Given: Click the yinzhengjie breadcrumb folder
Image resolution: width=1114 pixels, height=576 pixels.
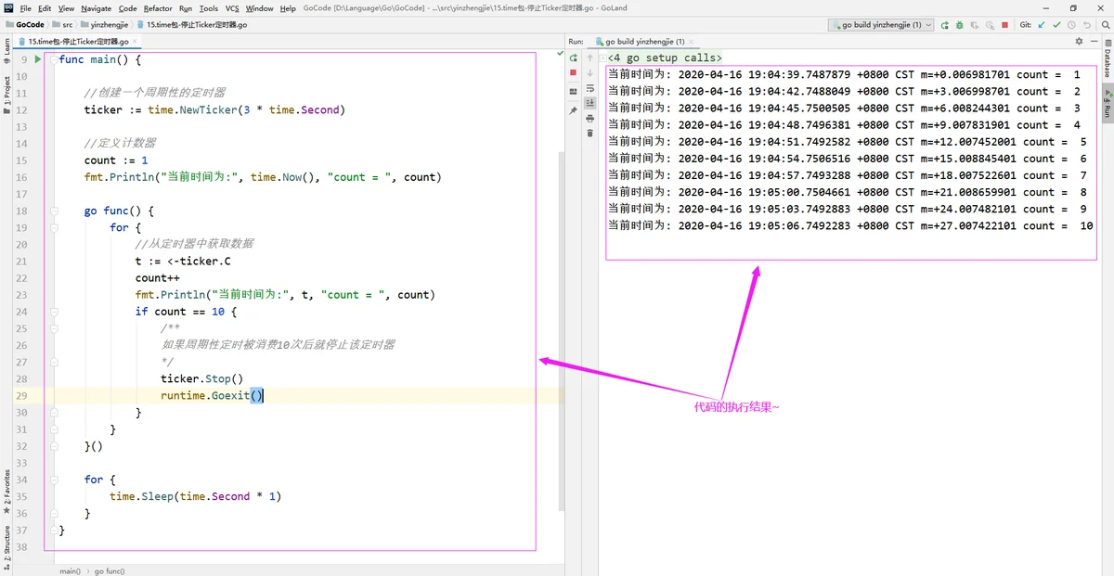Looking at the screenshot, I should click(110, 25).
